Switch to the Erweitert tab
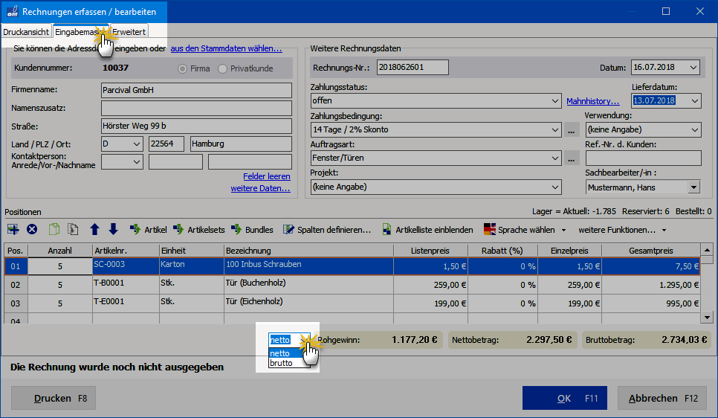Viewport: 718px width, 418px height. (x=129, y=32)
